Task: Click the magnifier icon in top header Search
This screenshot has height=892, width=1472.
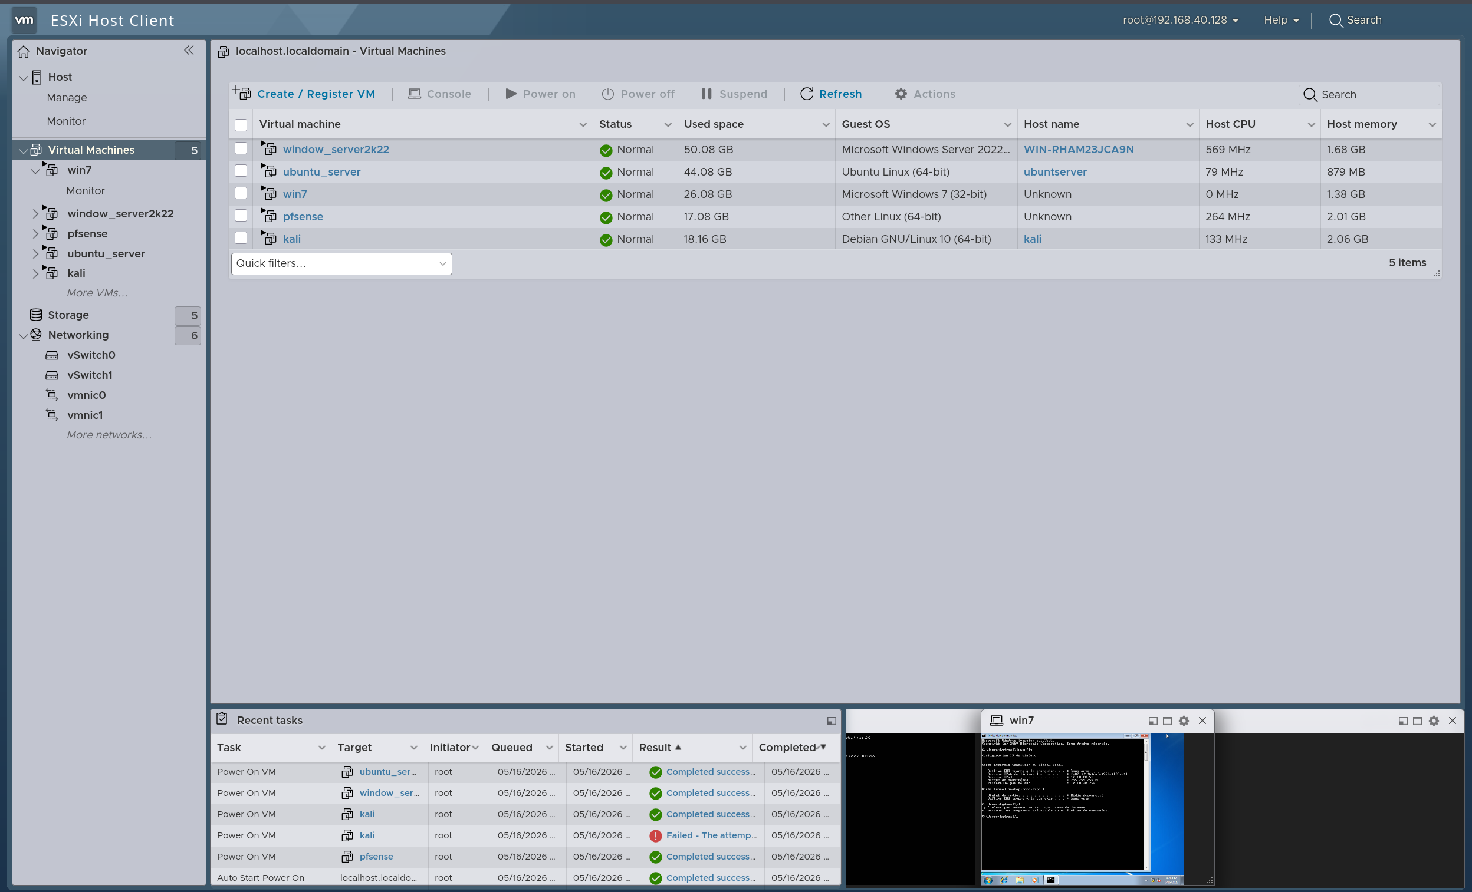Action: (x=1336, y=20)
